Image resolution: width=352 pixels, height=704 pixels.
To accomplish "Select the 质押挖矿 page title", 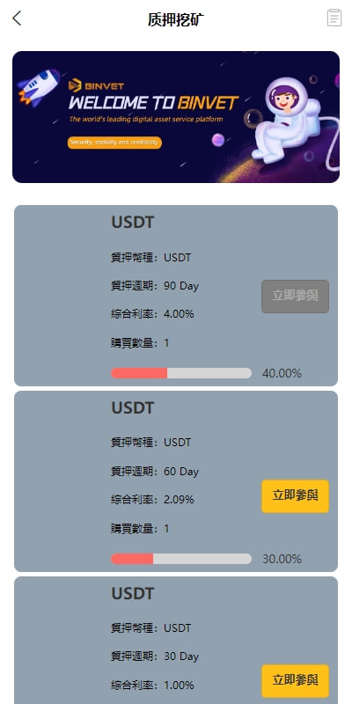I will pyautogui.click(x=176, y=19).
